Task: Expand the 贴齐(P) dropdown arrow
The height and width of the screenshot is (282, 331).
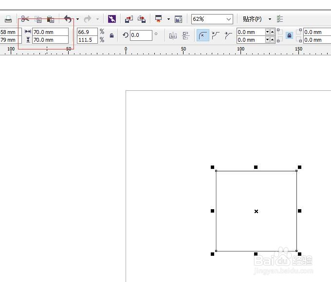Action: (270, 19)
